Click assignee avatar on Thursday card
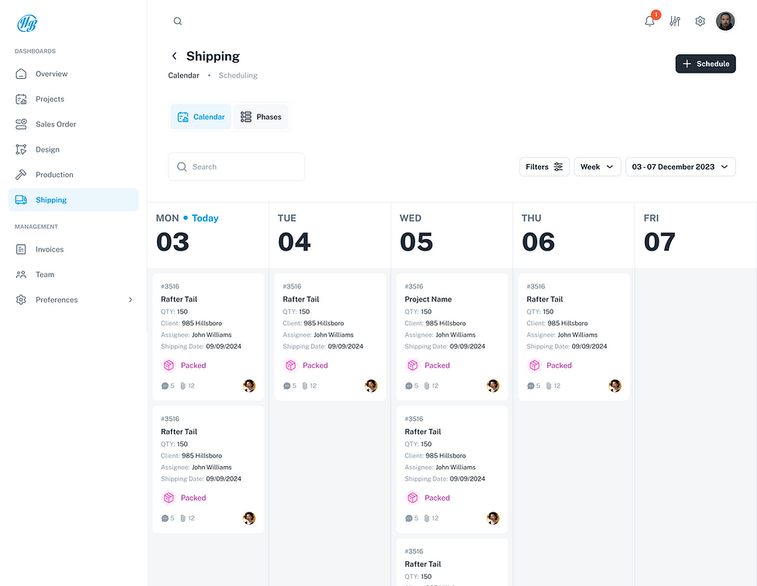Viewport: 757px width, 586px height. click(615, 386)
